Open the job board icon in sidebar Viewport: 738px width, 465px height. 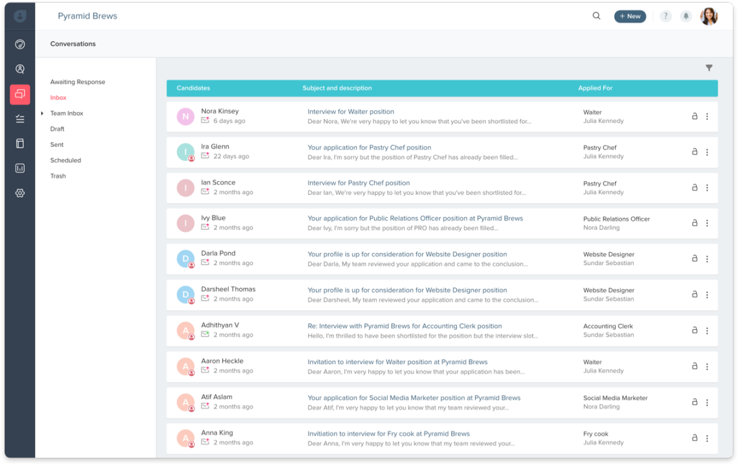pyautogui.click(x=19, y=143)
